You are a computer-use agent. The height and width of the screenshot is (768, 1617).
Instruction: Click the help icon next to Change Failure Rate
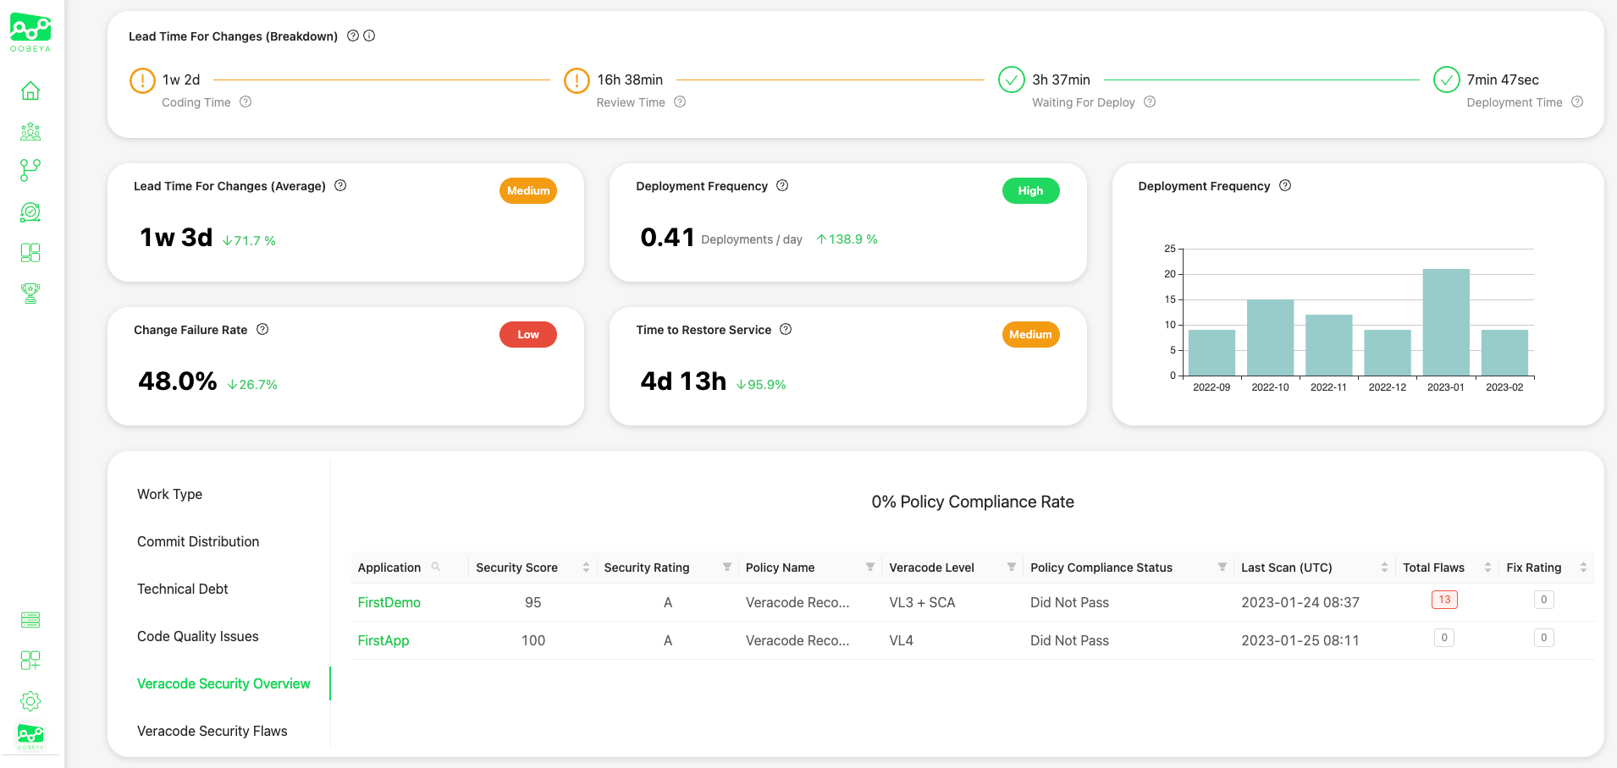(x=262, y=330)
